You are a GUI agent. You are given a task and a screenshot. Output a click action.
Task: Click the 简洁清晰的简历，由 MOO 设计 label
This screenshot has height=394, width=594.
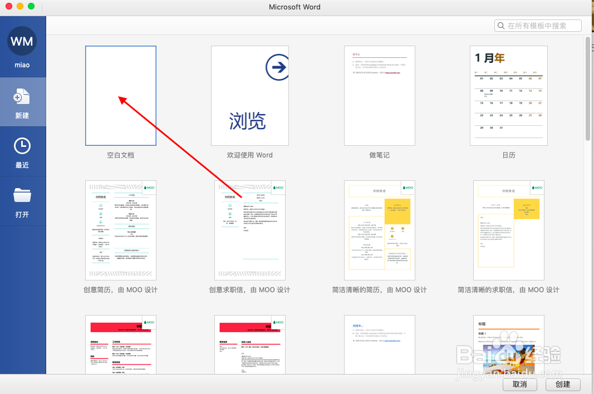pyautogui.click(x=380, y=290)
